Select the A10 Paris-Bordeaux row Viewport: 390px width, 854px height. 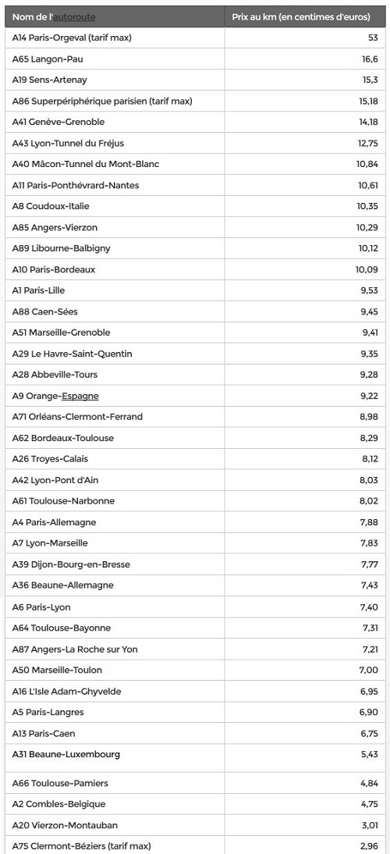[x=195, y=269]
